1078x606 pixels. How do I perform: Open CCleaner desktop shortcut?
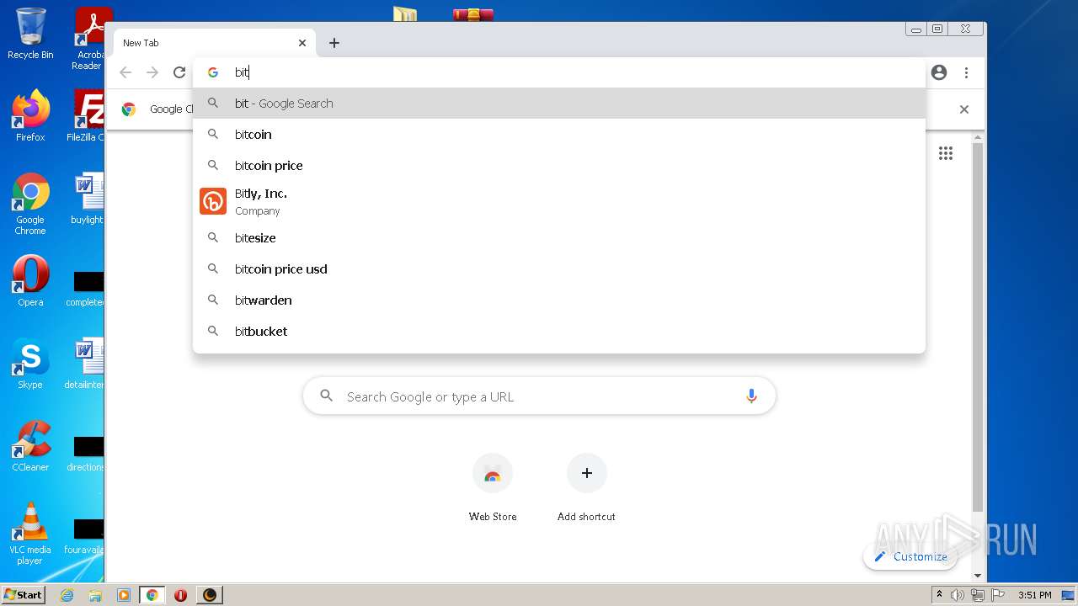pyautogui.click(x=30, y=445)
